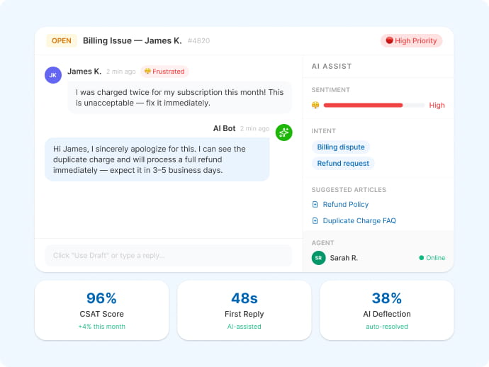Click agent name Sarah R.

pyautogui.click(x=344, y=258)
